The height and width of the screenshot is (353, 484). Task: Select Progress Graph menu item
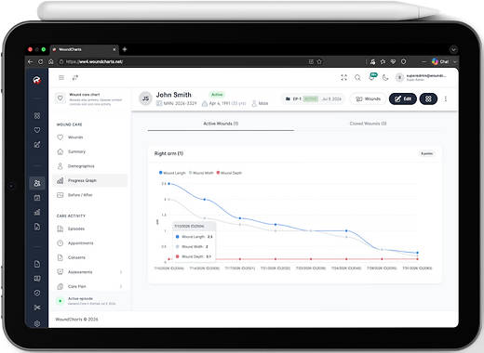point(90,180)
